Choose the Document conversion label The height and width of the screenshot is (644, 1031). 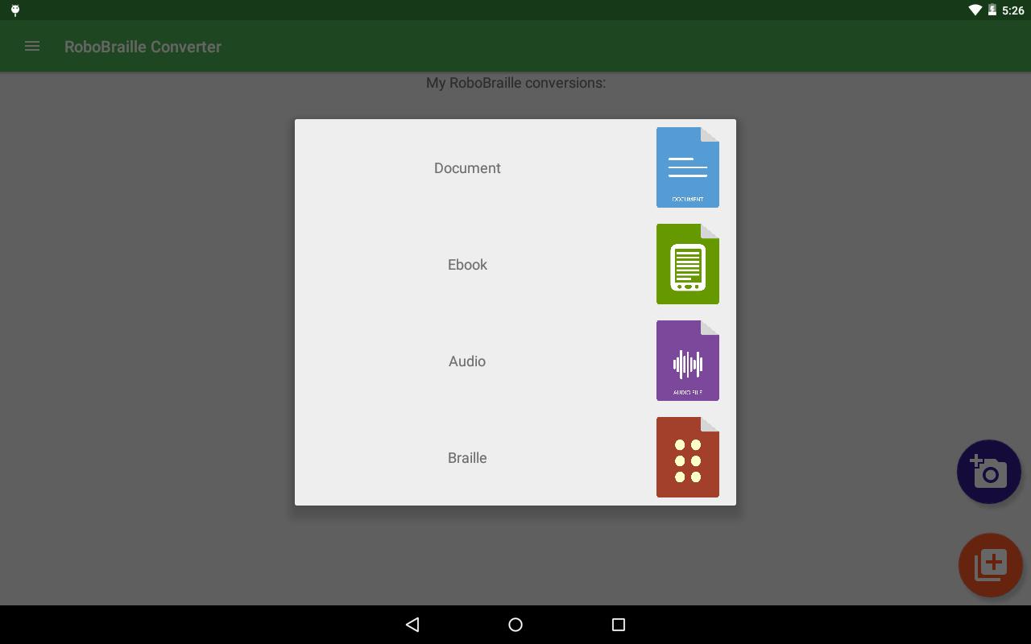(467, 167)
